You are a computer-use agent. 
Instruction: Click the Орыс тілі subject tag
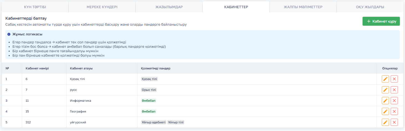coord(149,90)
